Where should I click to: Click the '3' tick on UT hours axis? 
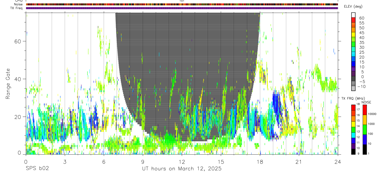coord(65,161)
